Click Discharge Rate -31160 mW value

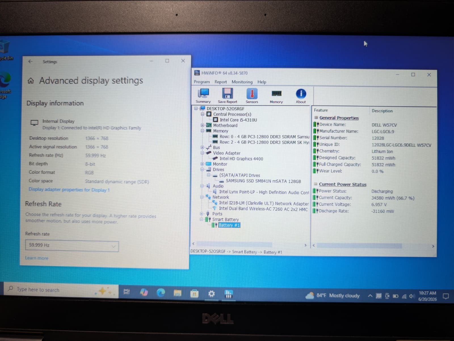click(x=382, y=211)
